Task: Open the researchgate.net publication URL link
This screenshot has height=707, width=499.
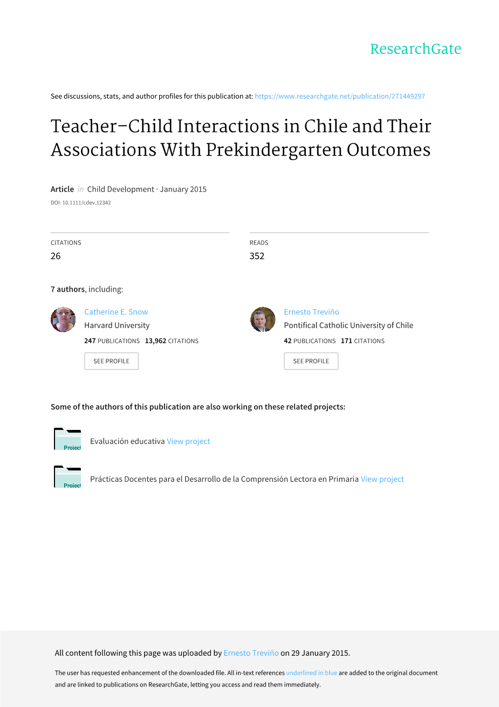Action: (x=340, y=96)
